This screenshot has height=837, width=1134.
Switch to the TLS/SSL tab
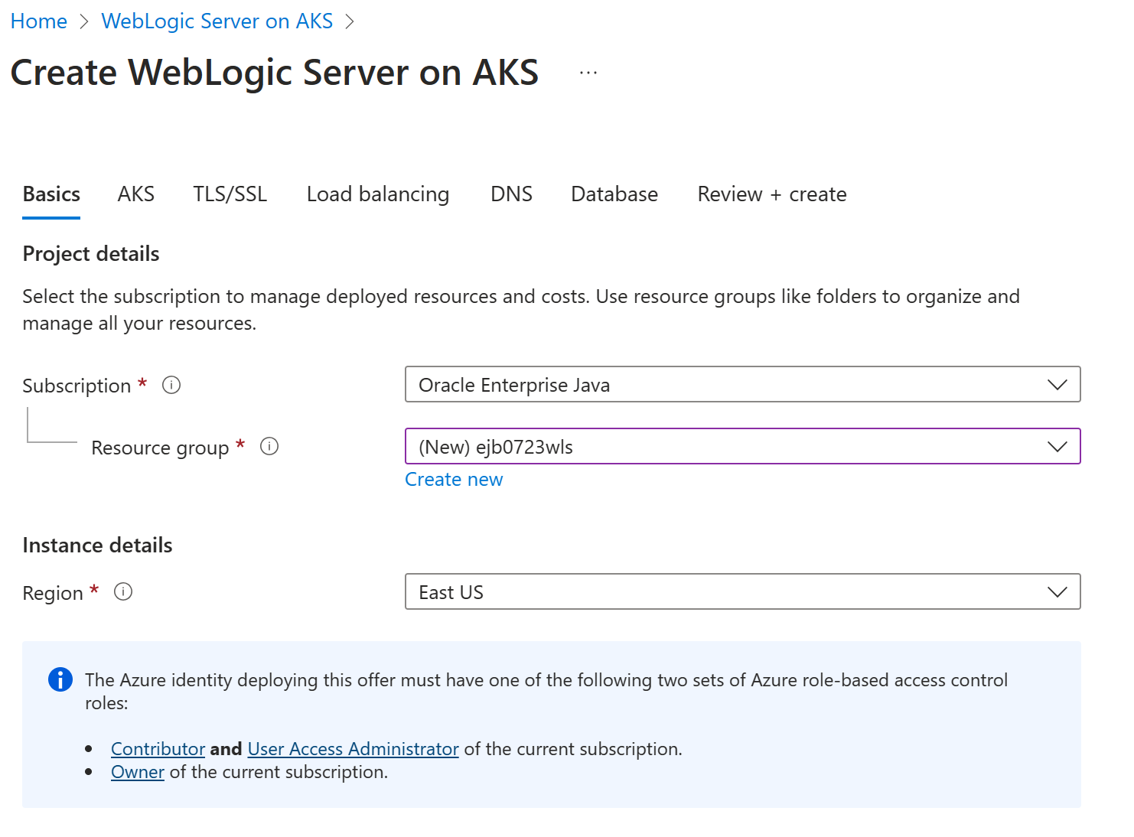tap(230, 194)
